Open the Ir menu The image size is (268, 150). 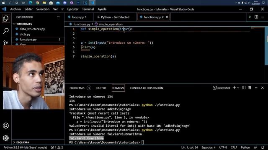(62, 9)
